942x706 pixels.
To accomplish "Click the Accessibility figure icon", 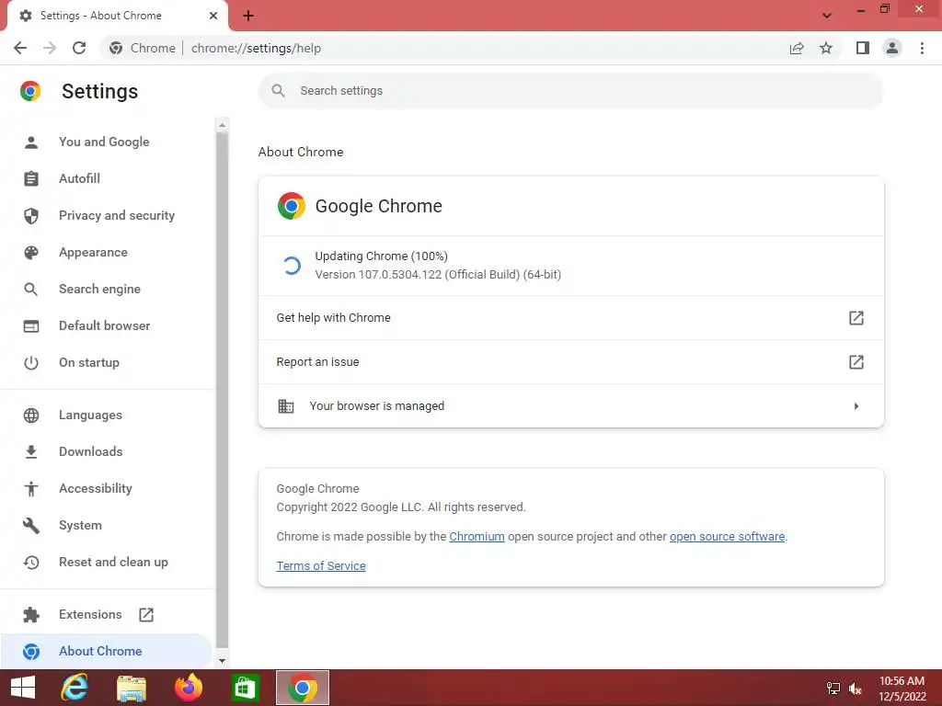I will (31, 489).
